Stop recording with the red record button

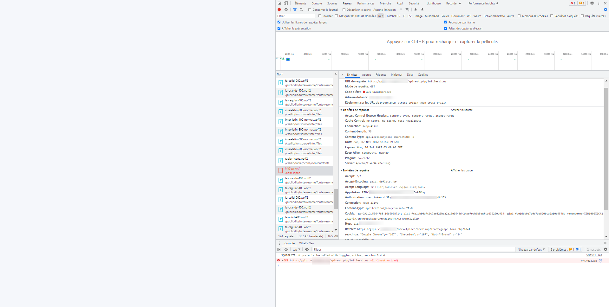(x=279, y=10)
